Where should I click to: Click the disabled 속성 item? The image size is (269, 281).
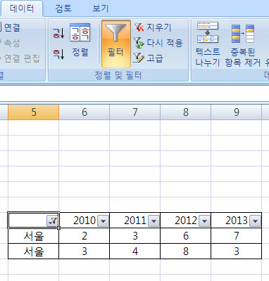coord(10,43)
